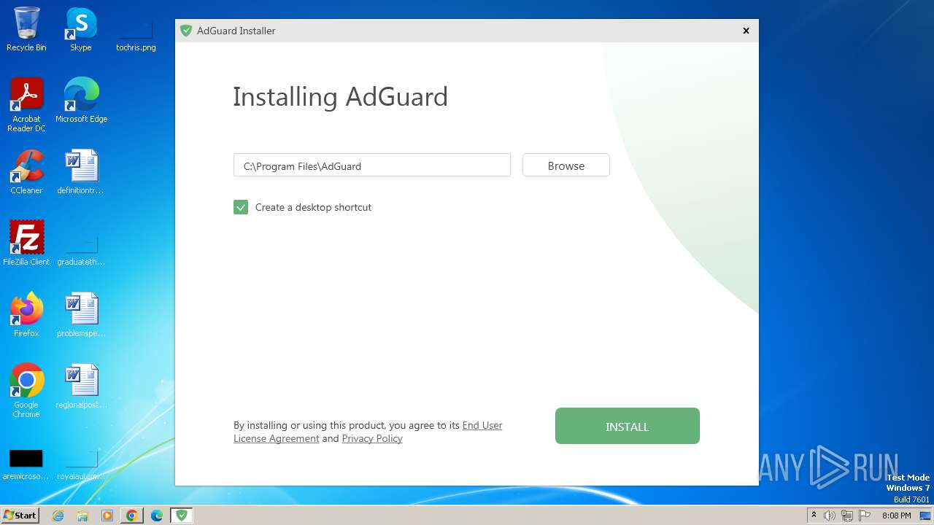Open Chrome from the taskbar
This screenshot has width=934, height=525.
coord(132,516)
